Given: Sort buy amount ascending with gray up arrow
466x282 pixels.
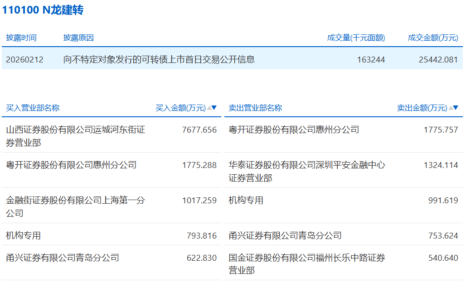Looking at the screenshot, I should (209, 108).
